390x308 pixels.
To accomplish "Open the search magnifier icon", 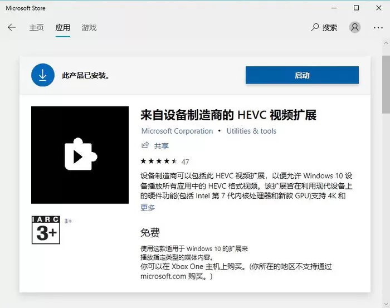I will pos(315,27).
